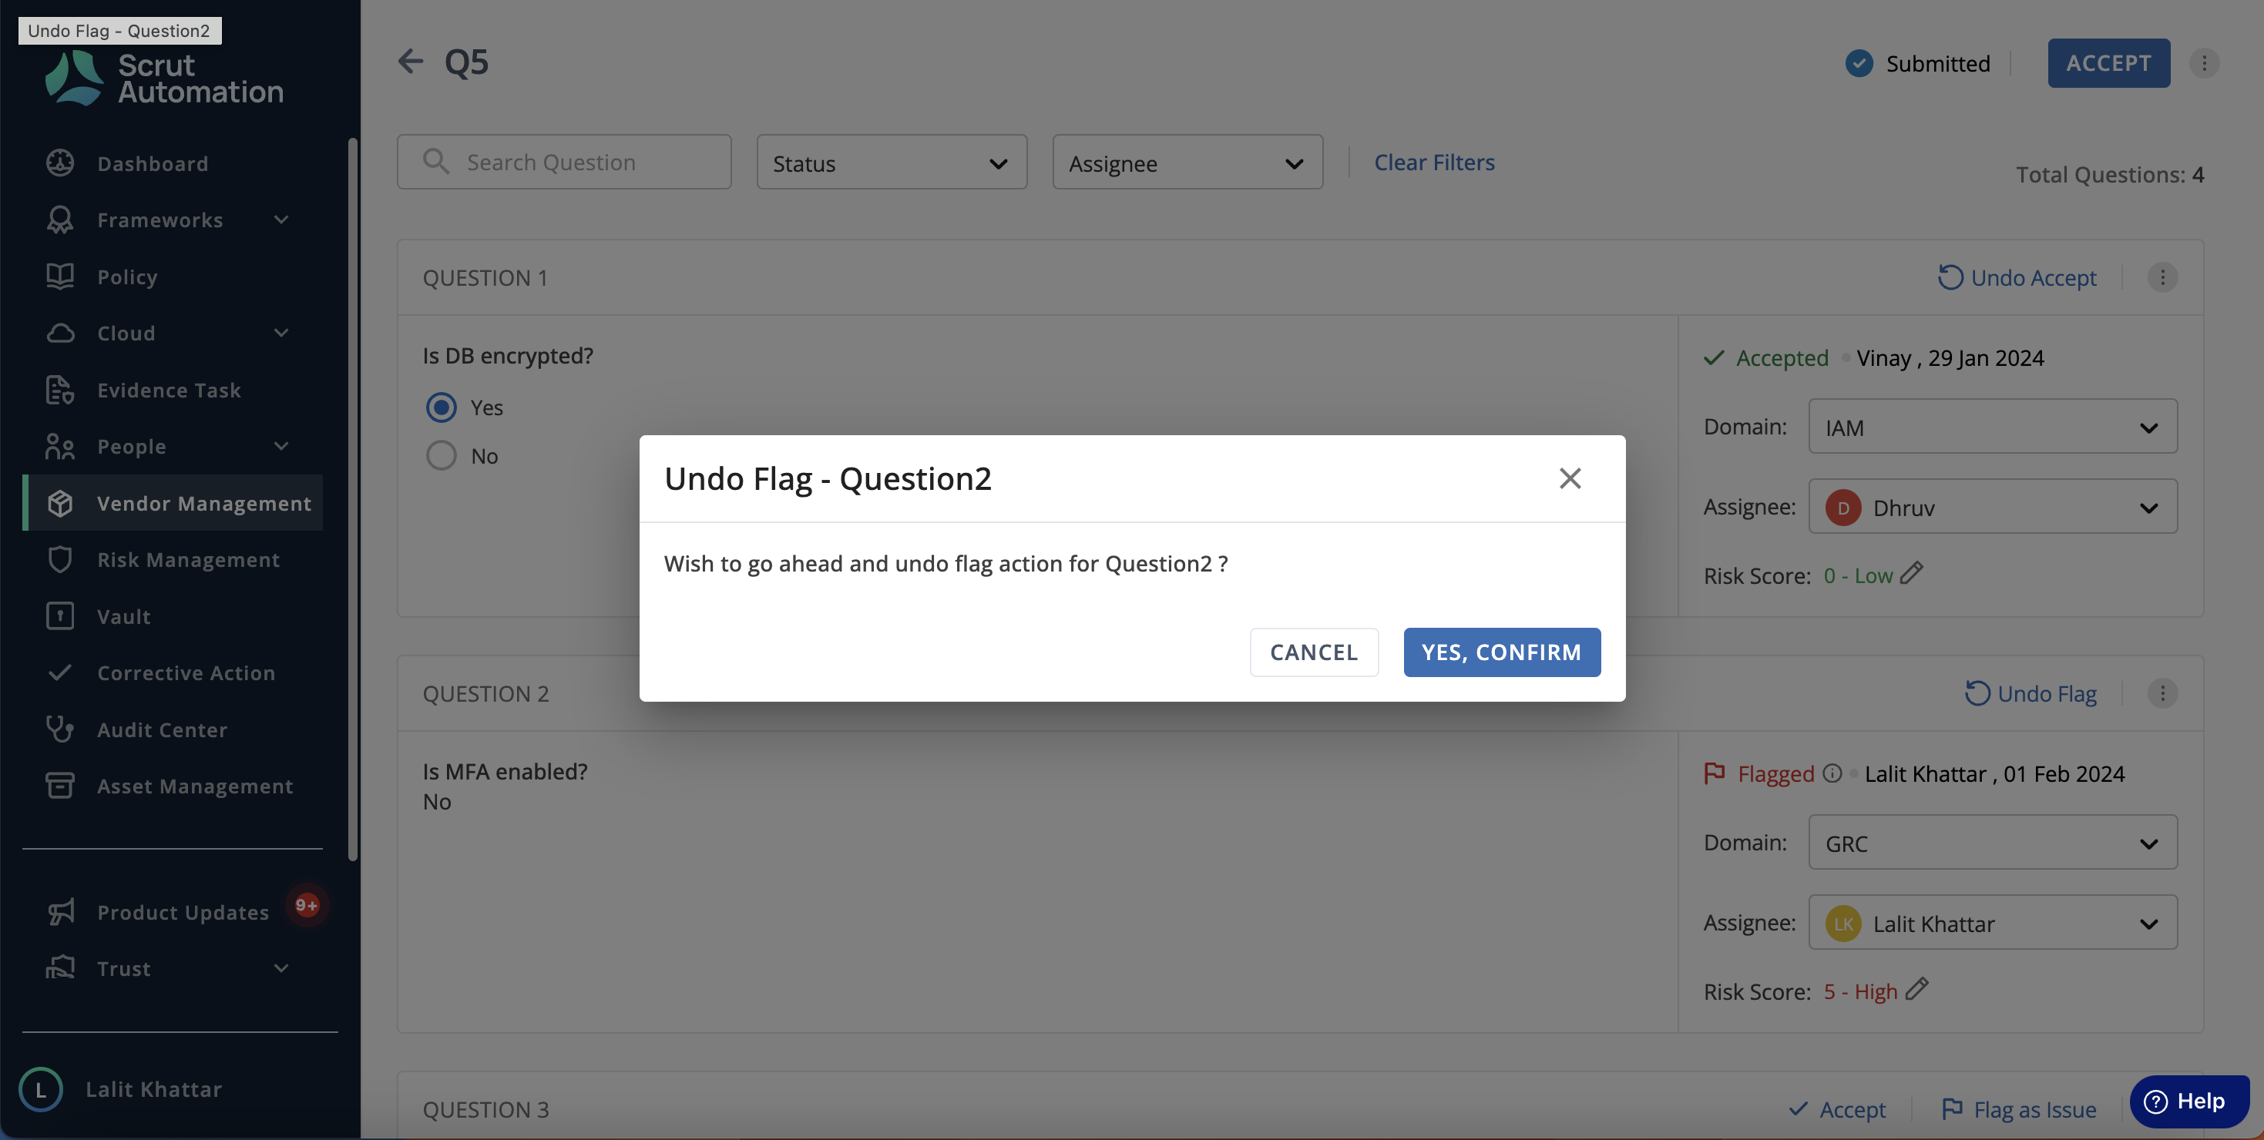Click the info icon next to Flagged
Viewport: 2264px width, 1140px height.
(1832, 773)
